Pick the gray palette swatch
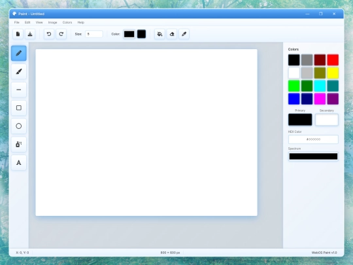The width and height of the screenshot is (353, 265). pos(307,60)
